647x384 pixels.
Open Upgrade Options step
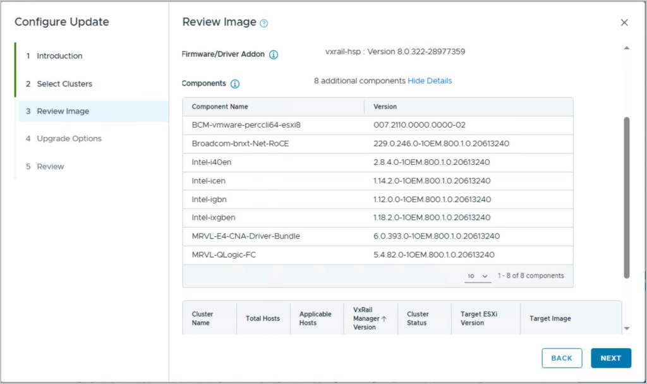tap(69, 139)
